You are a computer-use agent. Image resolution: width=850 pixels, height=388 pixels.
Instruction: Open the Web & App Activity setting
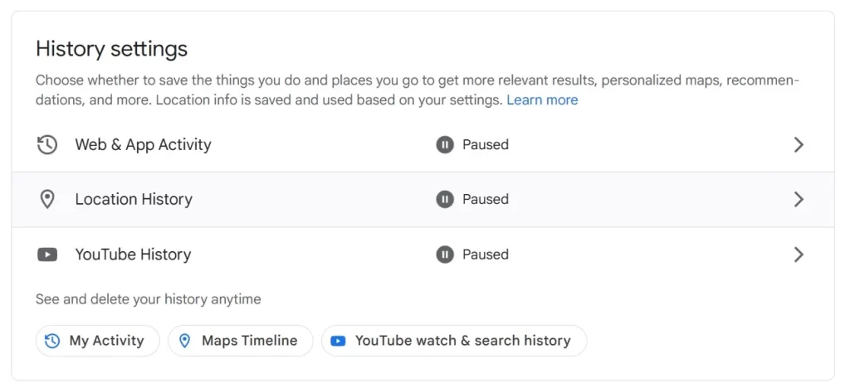point(423,145)
